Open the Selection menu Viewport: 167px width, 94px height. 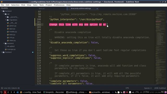15,5
